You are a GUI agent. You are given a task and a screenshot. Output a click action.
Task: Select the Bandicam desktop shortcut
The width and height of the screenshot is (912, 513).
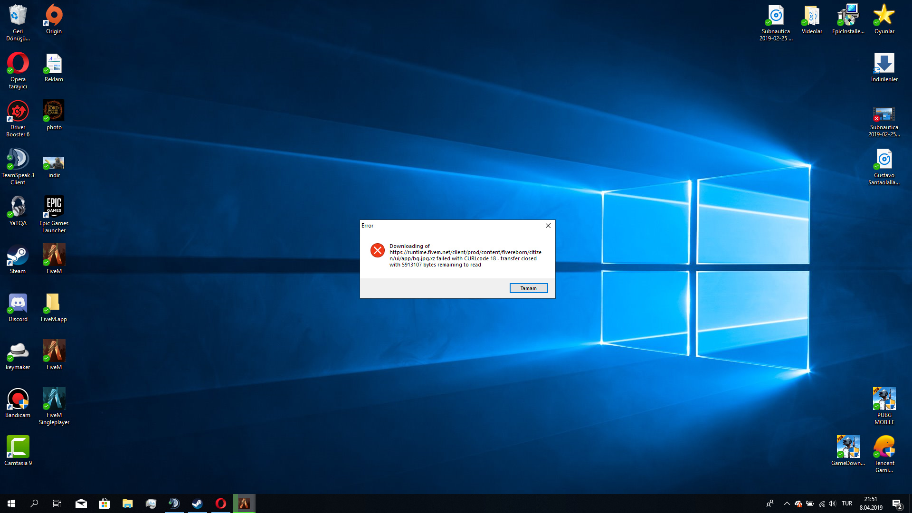(18, 403)
